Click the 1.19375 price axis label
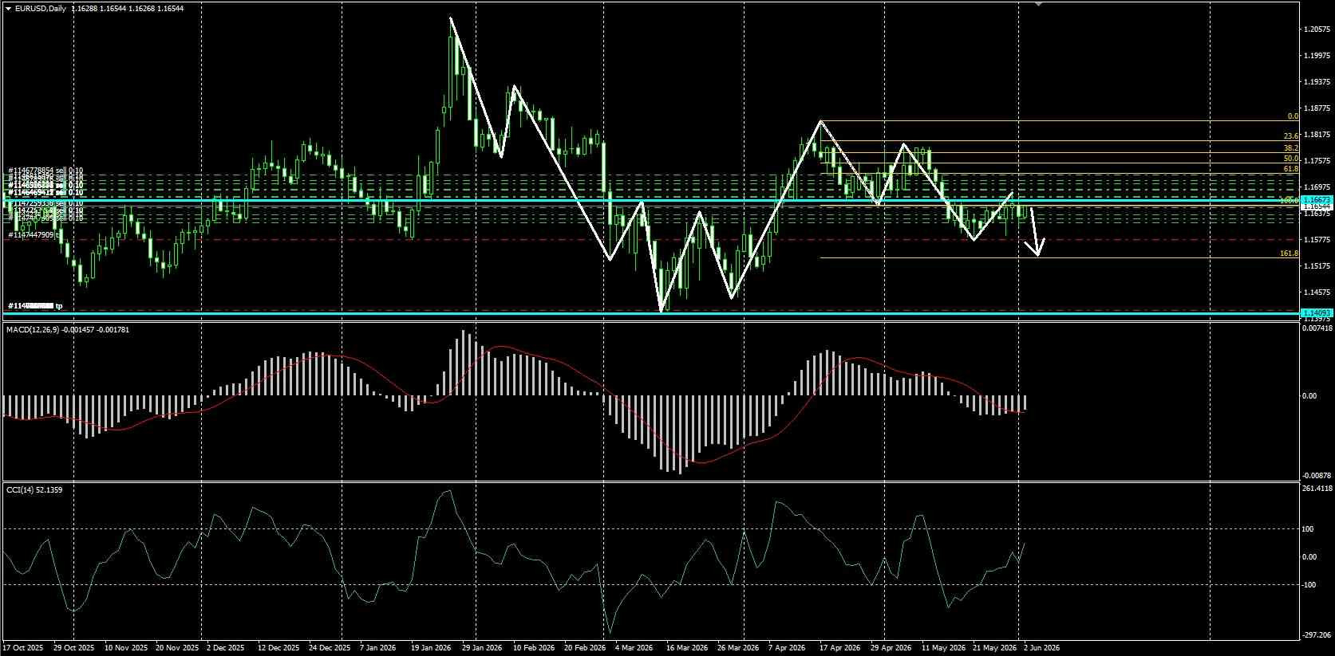Screen dimensions: 1335x656 pos(1316,82)
